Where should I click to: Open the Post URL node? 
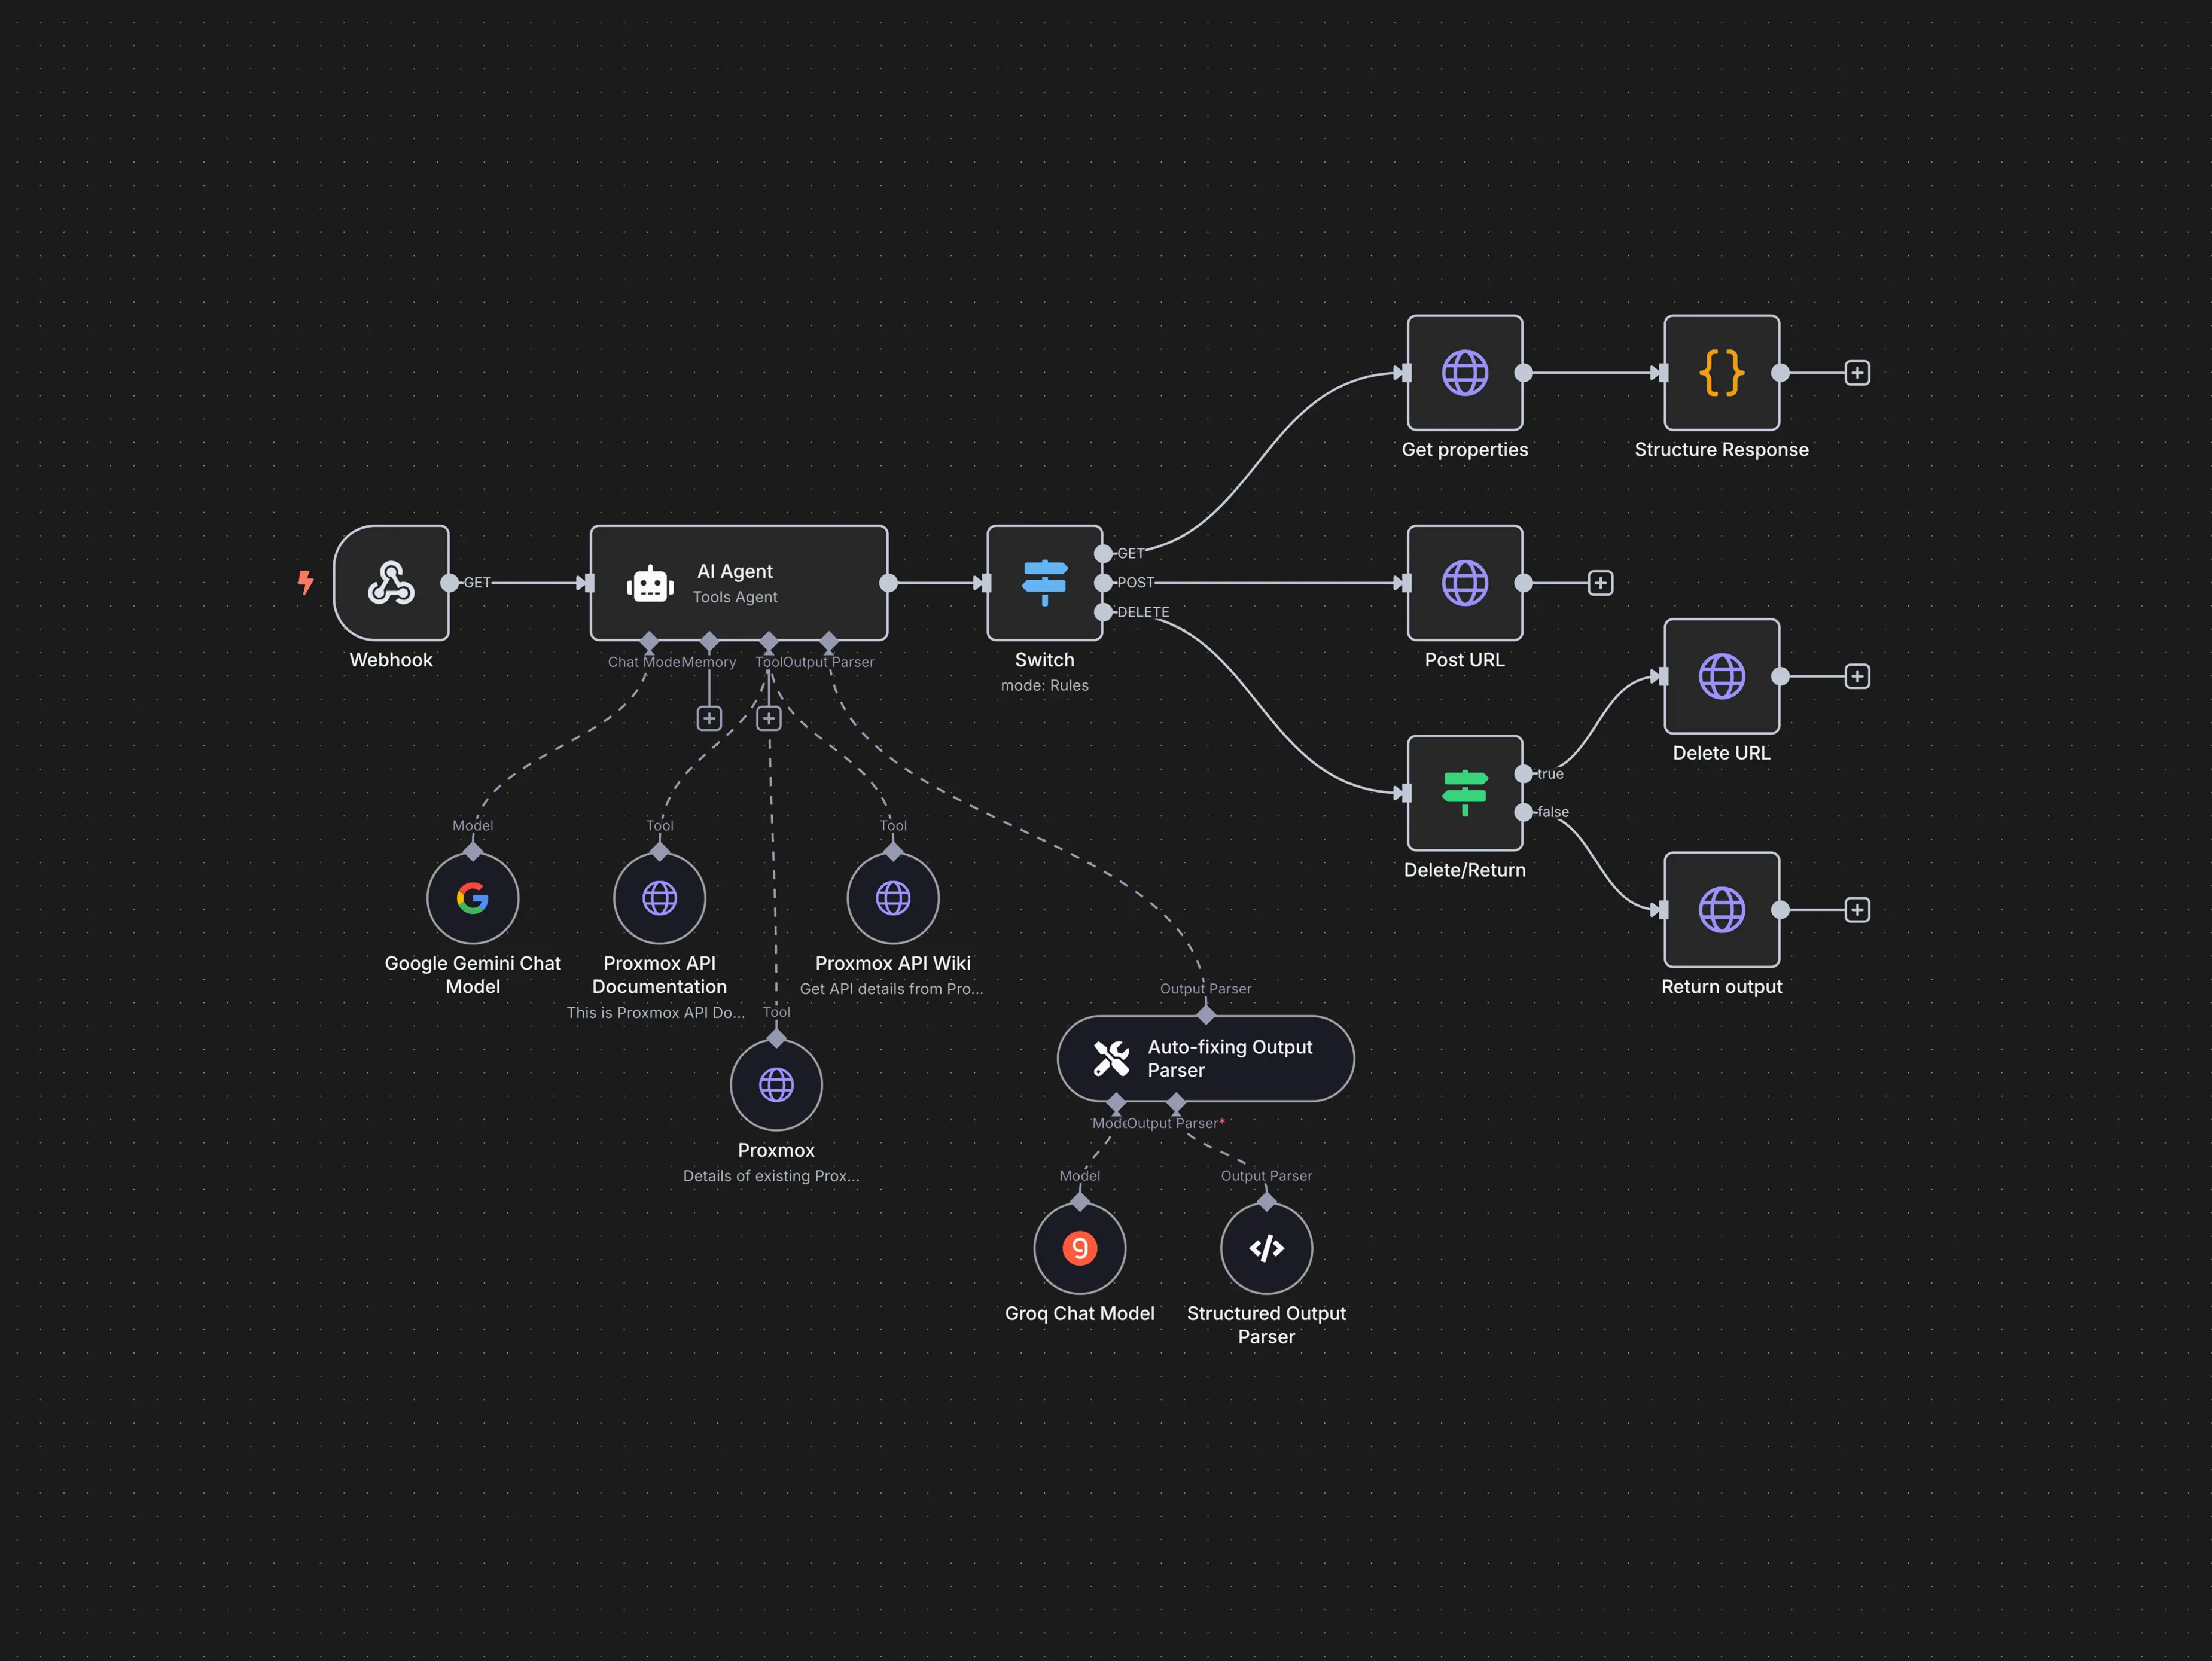(1464, 582)
